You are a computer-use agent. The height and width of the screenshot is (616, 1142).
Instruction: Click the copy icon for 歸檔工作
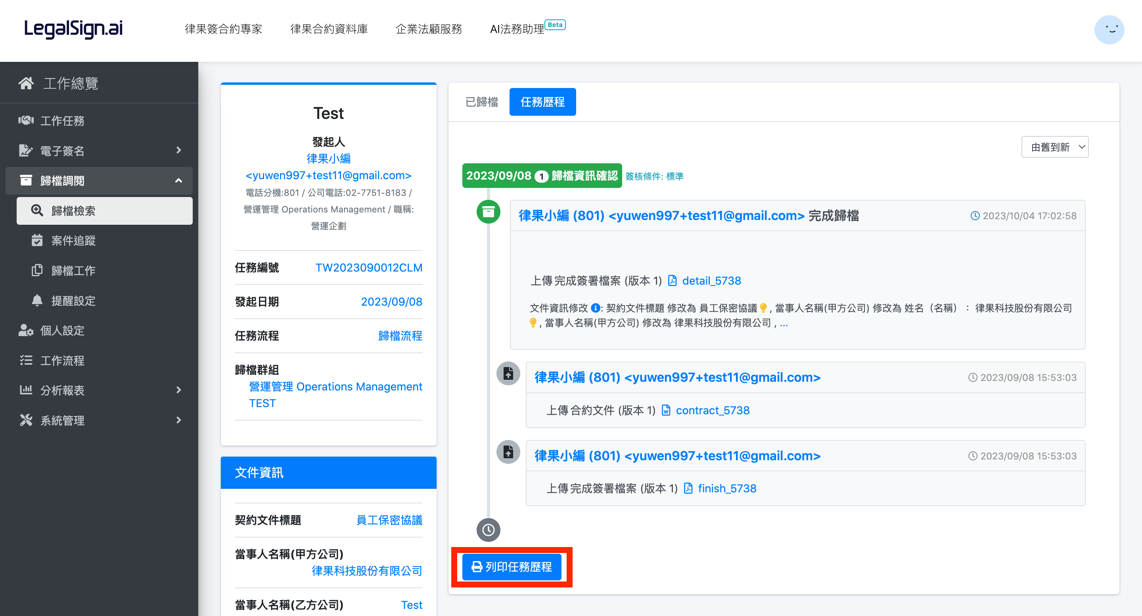point(37,270)
